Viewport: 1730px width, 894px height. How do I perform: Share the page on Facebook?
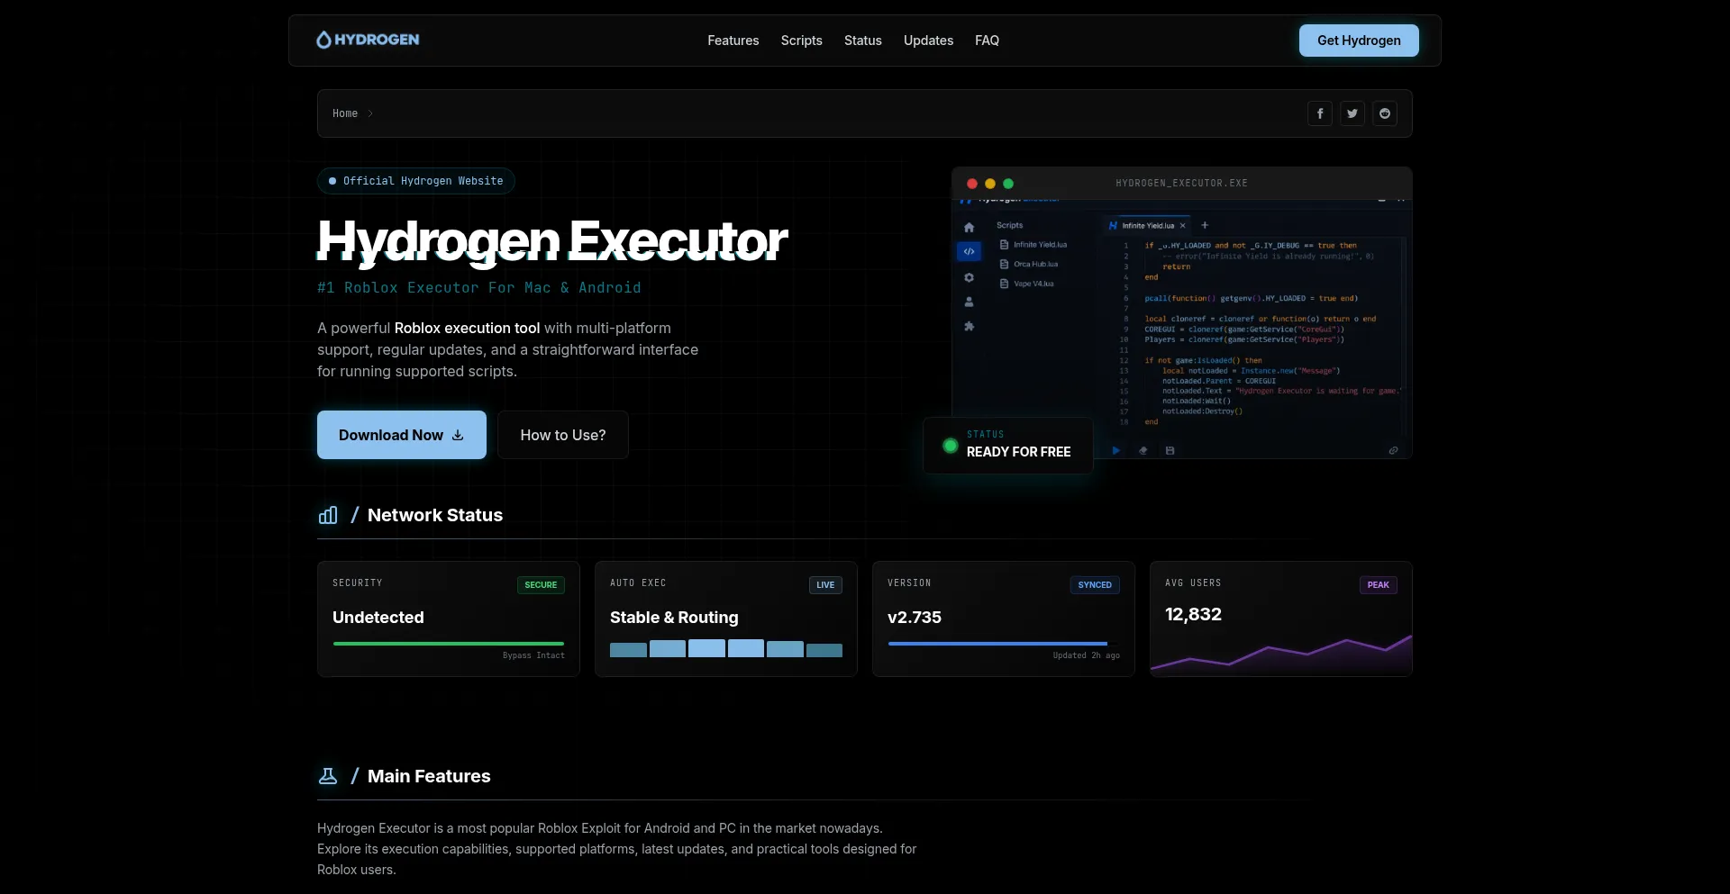click(1320, 113)
